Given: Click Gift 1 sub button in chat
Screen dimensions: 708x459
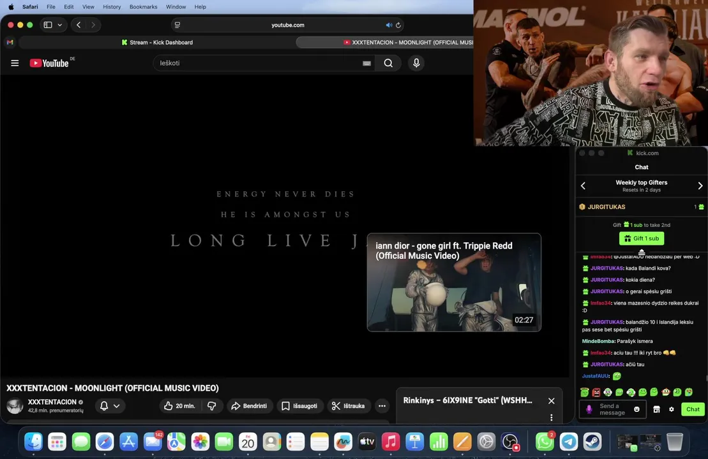Looking at the screenshot, I should pyautogui.click(x=642, y=238).
